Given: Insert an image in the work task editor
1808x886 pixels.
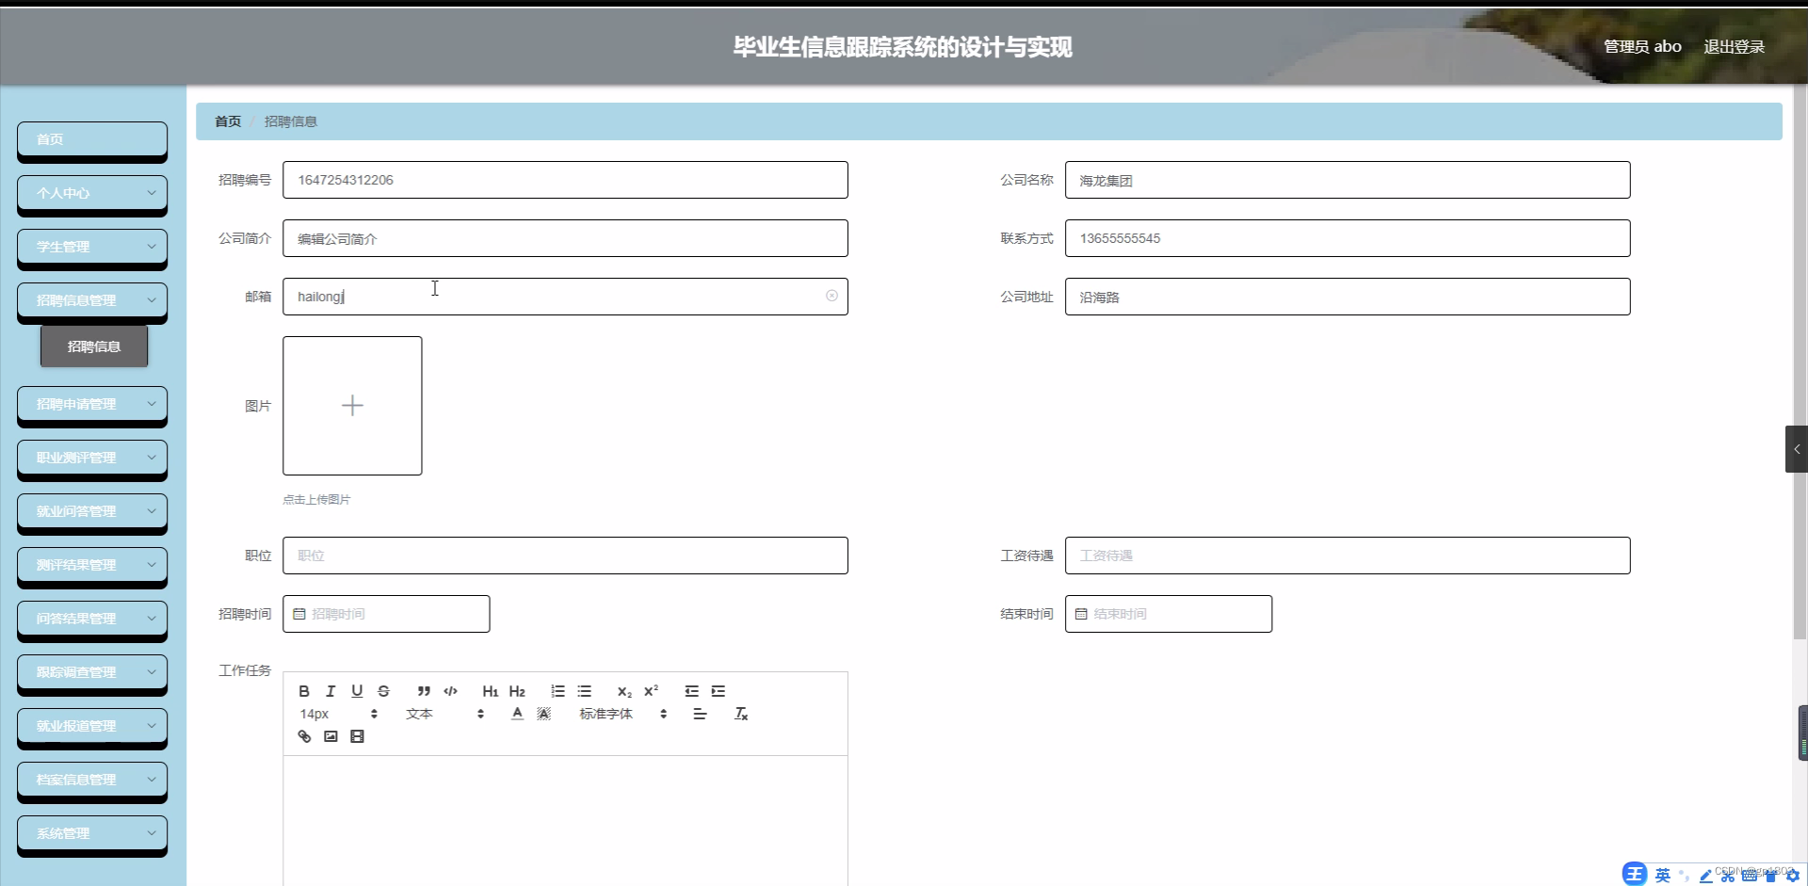Looking at the screenshot, I should pos(330,735).
